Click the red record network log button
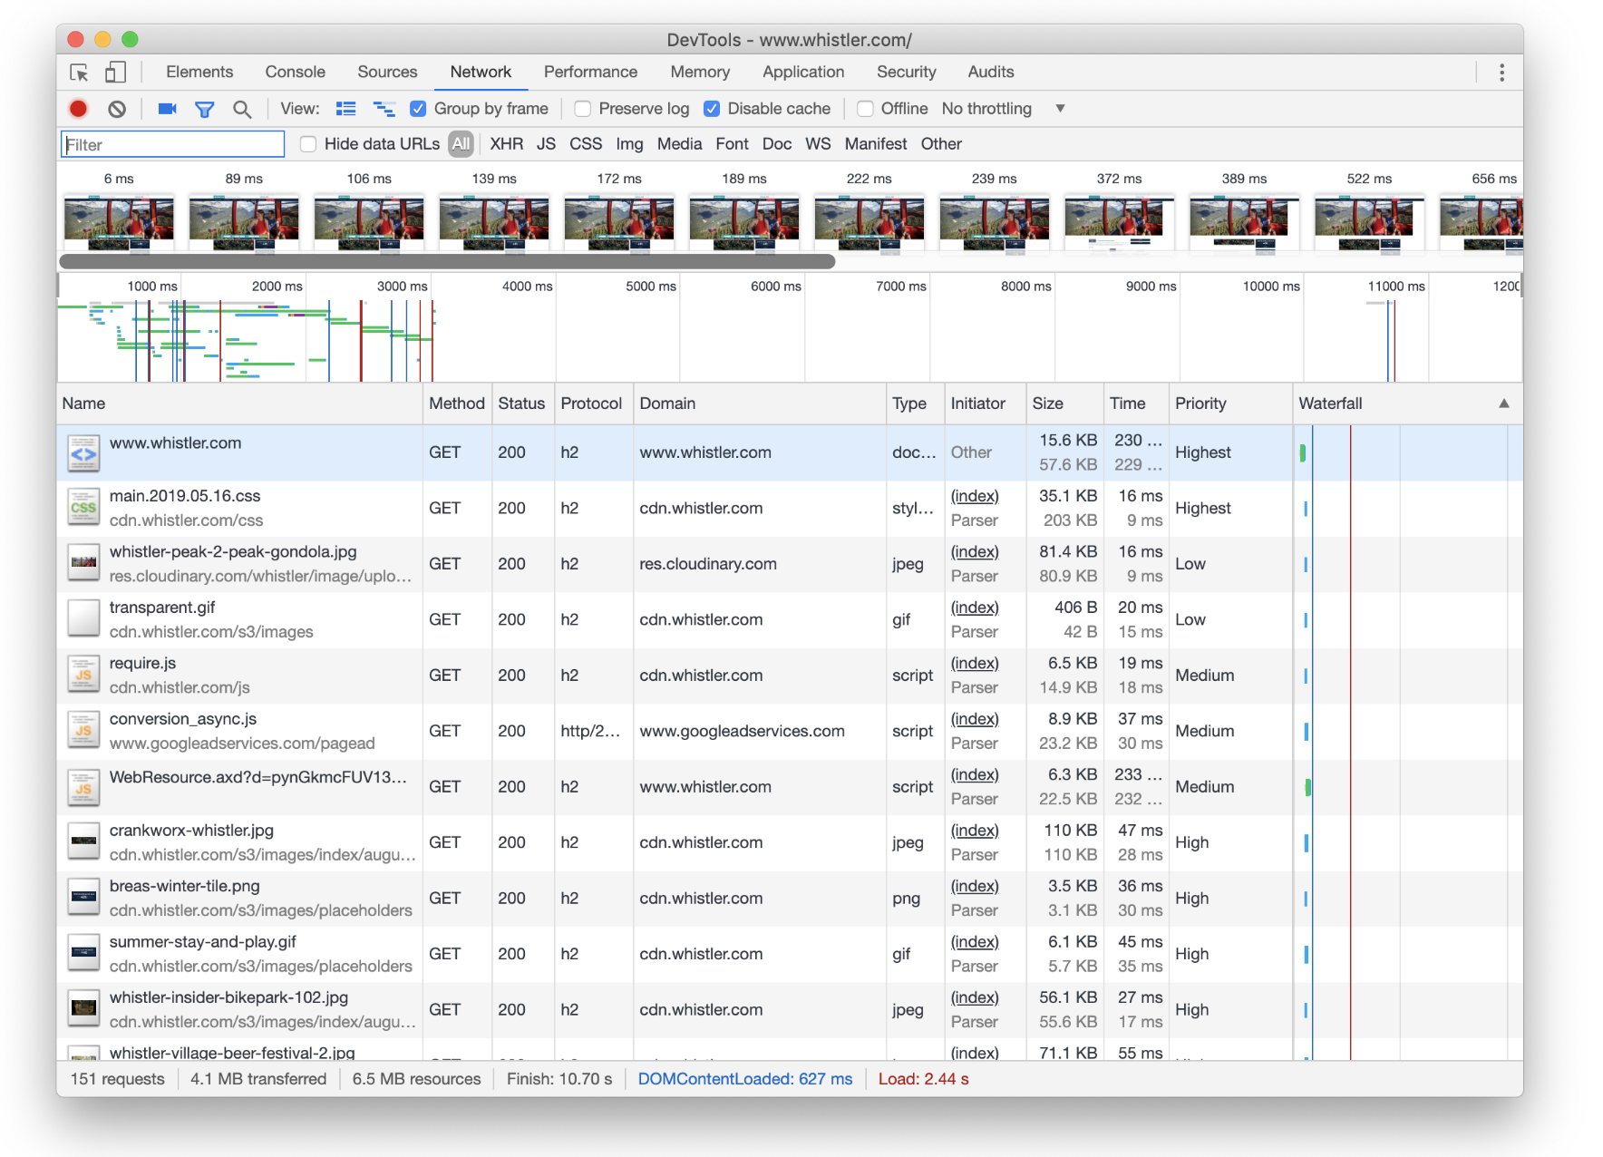 (79, 109)
